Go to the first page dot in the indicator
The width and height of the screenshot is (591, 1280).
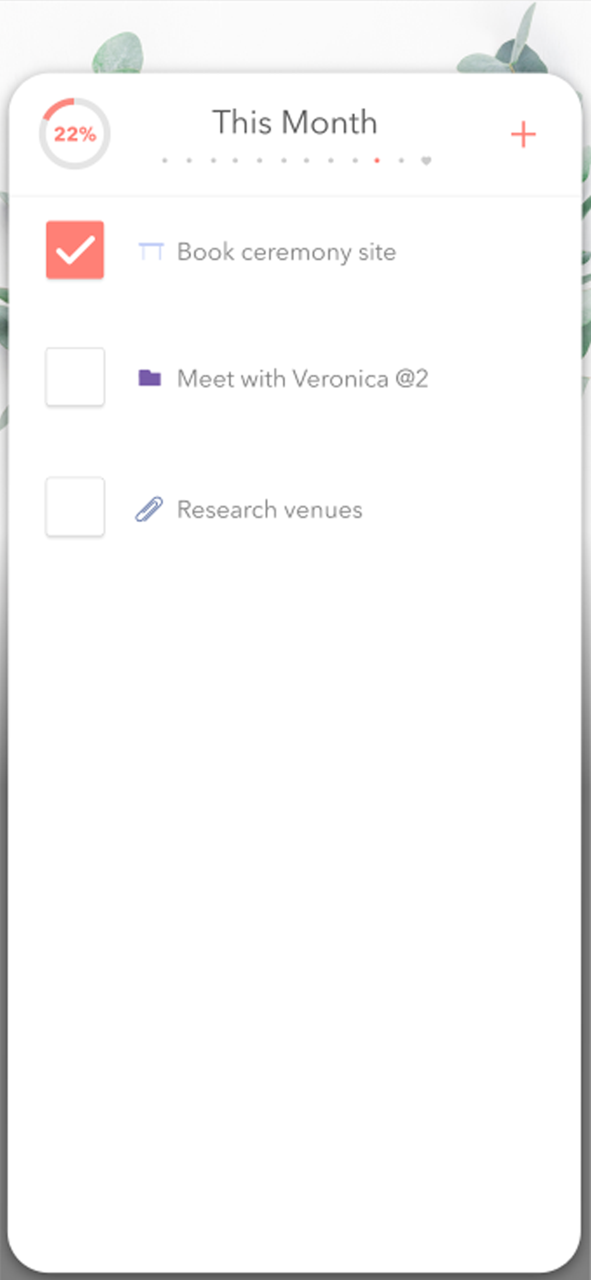coord(165,160)
